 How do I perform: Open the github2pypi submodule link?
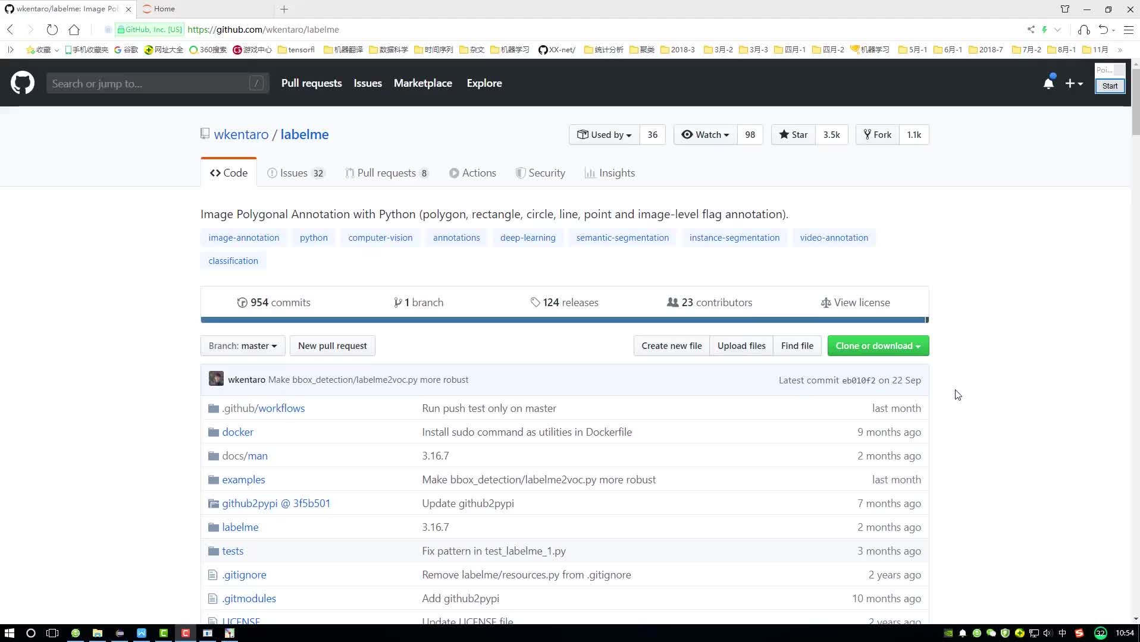click(x=275, y=503)
